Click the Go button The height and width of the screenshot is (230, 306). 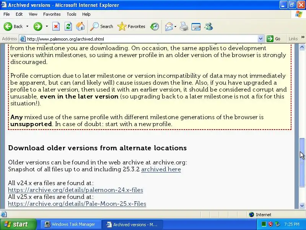coord(273,39)
